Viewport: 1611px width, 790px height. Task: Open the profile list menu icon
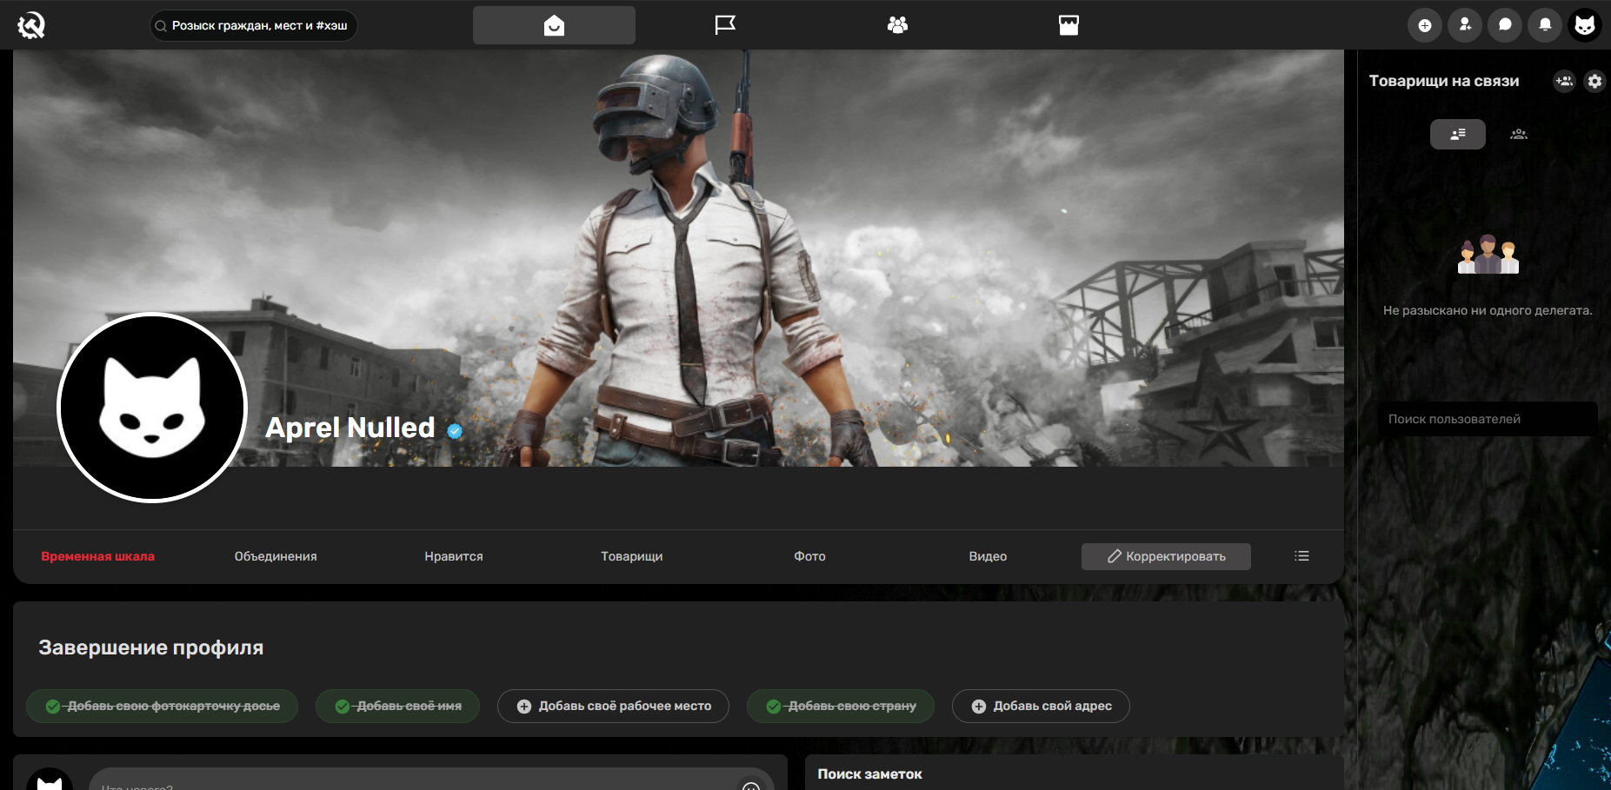1301,556
